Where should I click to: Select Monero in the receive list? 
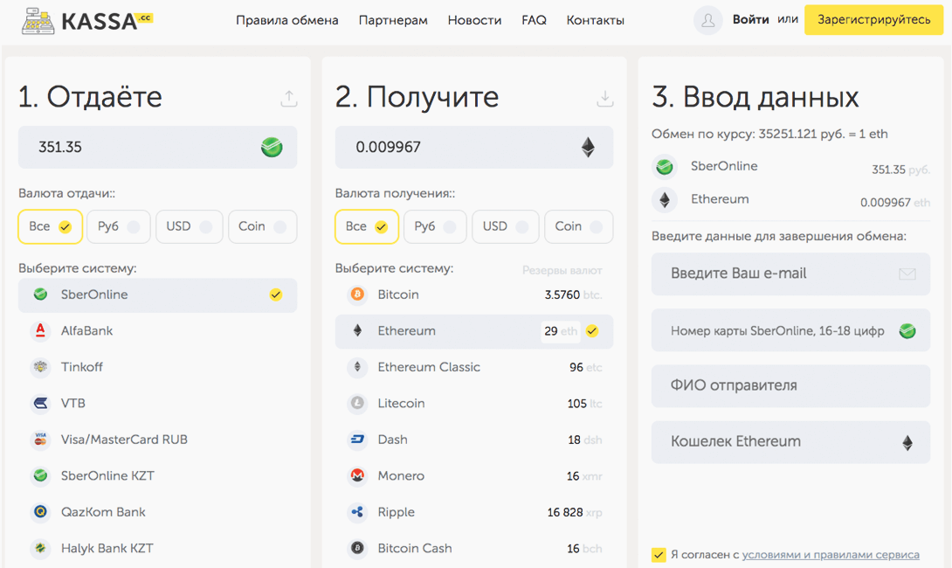coord(474,475)
